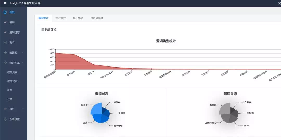Switch to the 资产统计 tab
281x140 pixels.
tap(61, 18)
